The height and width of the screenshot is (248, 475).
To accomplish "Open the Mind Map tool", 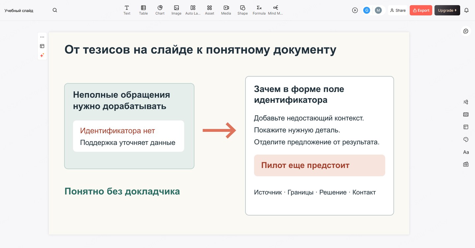I will (x=275, y=10).
